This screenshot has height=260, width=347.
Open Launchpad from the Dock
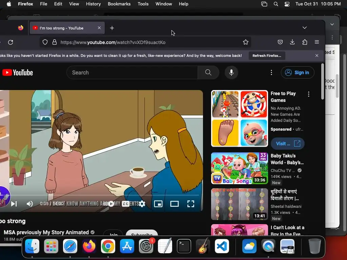coord(51,246)
